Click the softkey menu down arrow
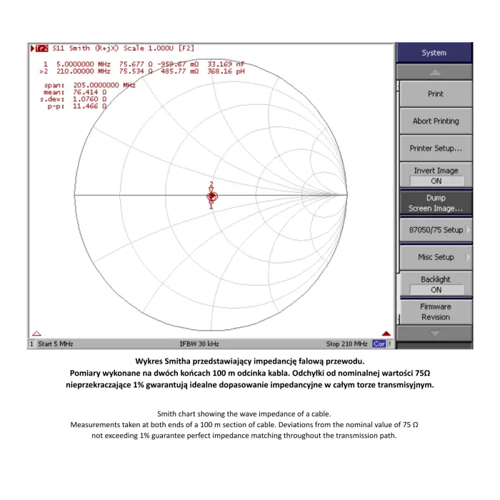500x500 pixels. (434, 334)
